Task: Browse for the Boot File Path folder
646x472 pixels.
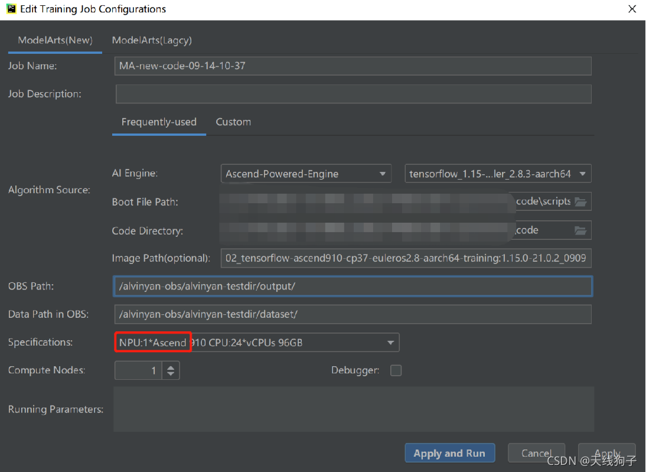Action: [580, 201]
